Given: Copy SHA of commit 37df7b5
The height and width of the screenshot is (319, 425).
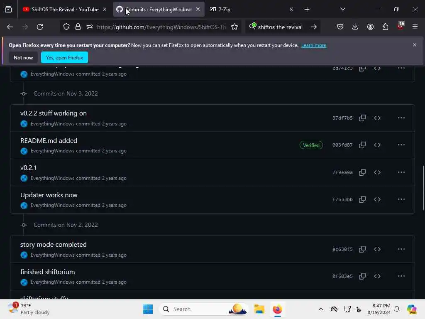Looking at the screenshot, I should [x=362, y=118].
